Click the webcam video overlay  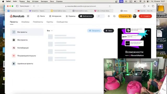coord(135,76)
